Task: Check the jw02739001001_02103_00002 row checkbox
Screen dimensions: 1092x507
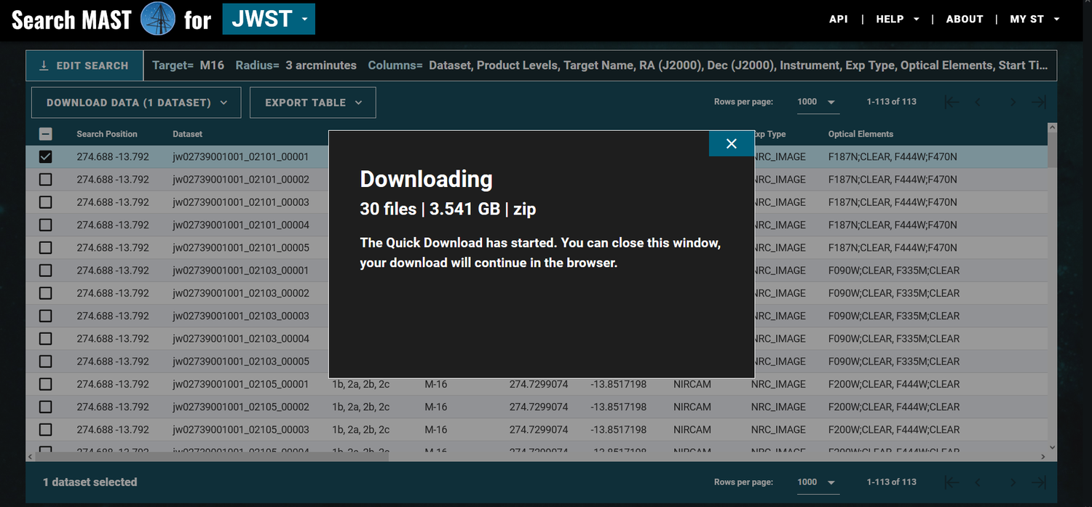Action: pos(45,293)
